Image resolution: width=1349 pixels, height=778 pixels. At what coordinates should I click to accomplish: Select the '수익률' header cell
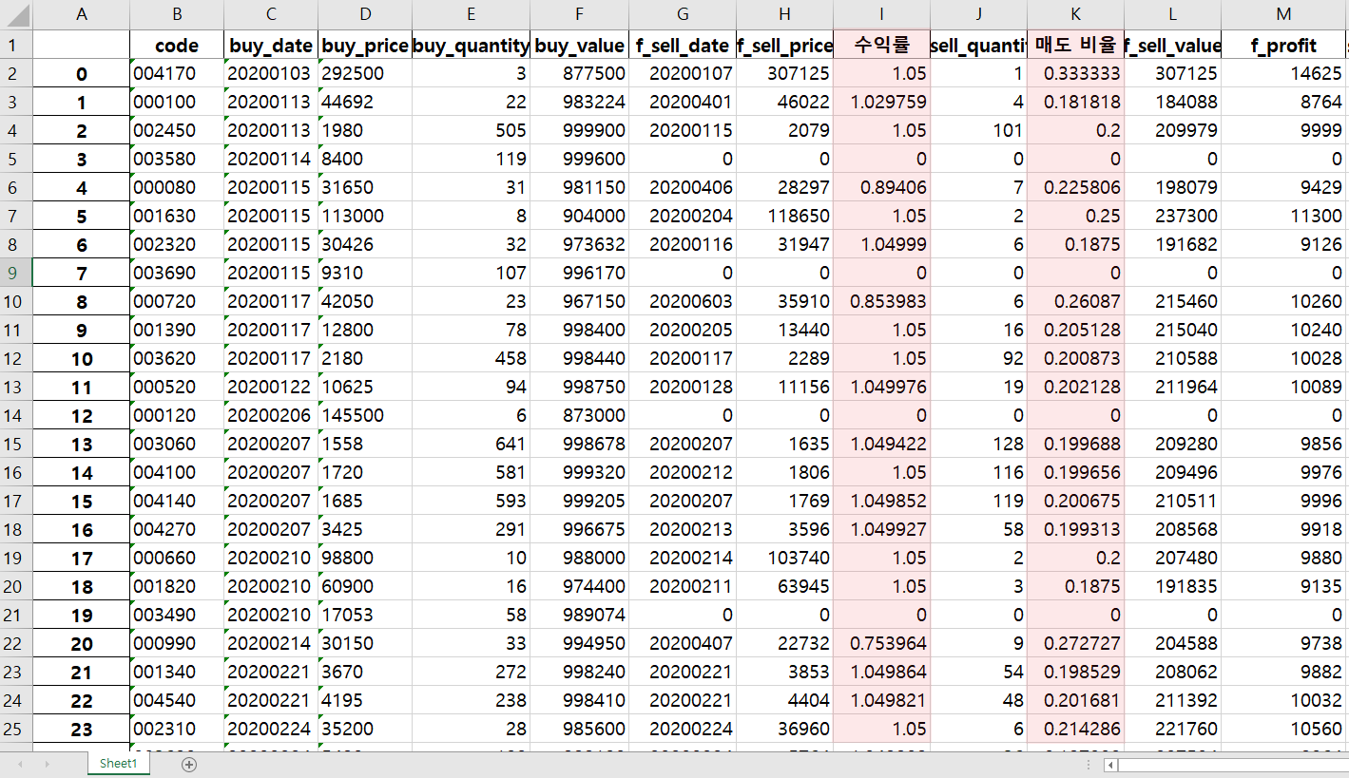coord(882,45)
